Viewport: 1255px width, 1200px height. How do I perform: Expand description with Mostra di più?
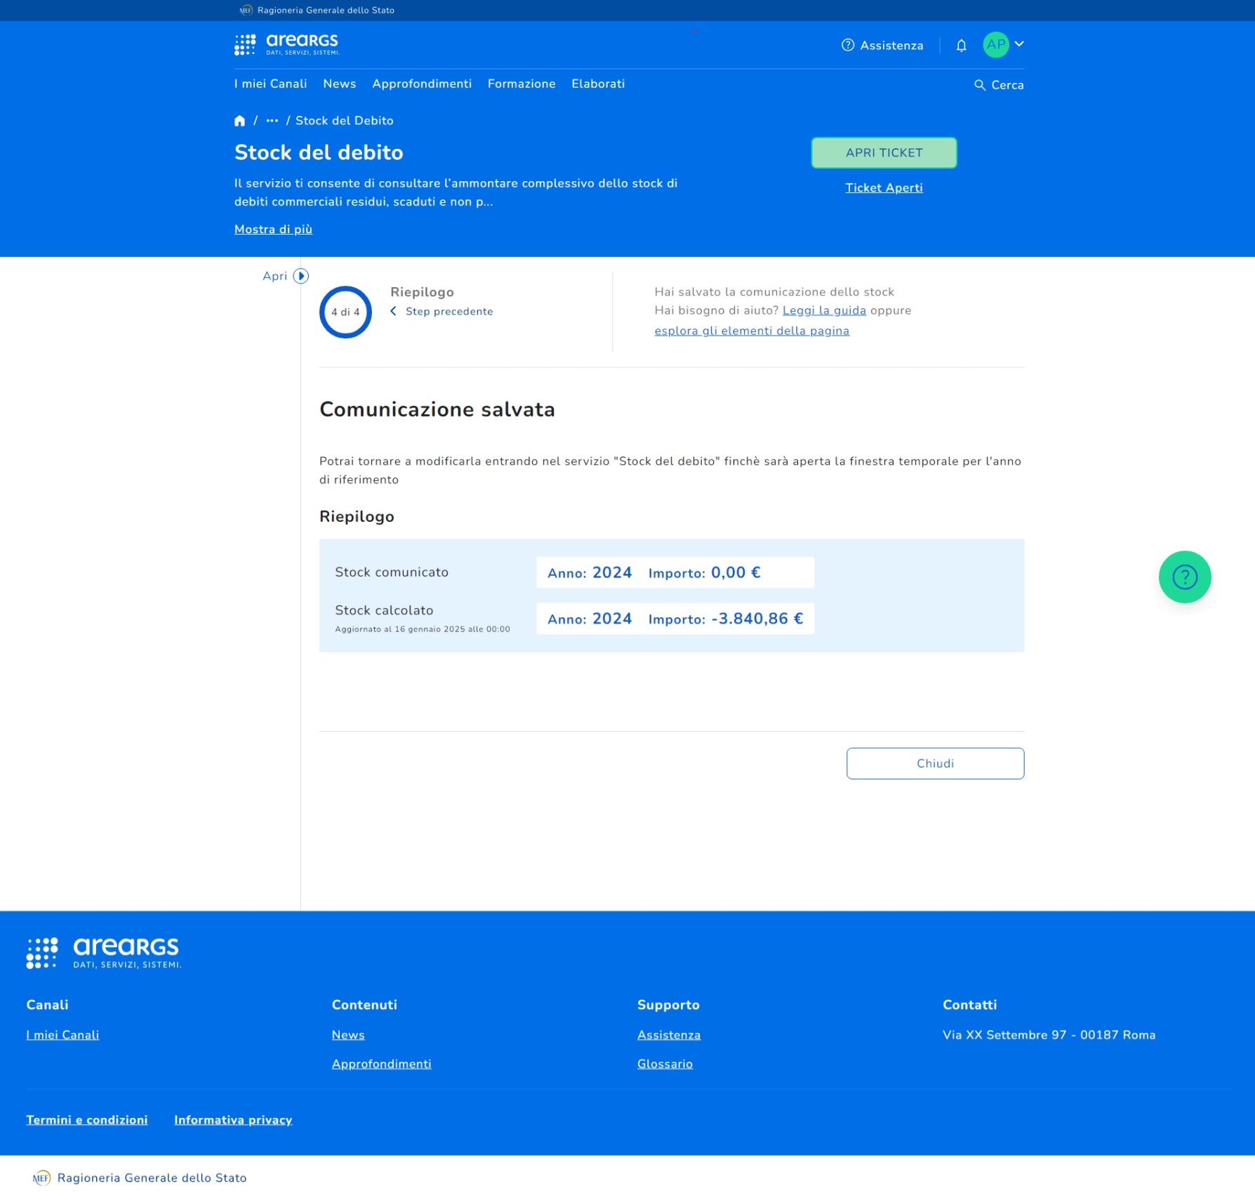273,230
